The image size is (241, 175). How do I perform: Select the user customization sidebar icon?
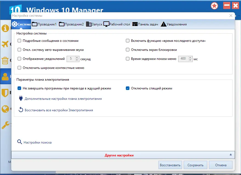[x=5, y=77]
